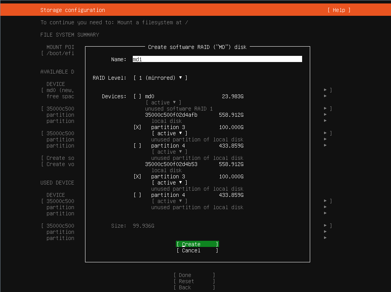The image size is (391, 292).
Task: Uncheck partition 3 of disk 35000c500f02d4afb
Action: (x=137, y=127)
